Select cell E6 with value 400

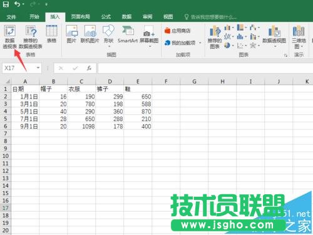[138, 126]
